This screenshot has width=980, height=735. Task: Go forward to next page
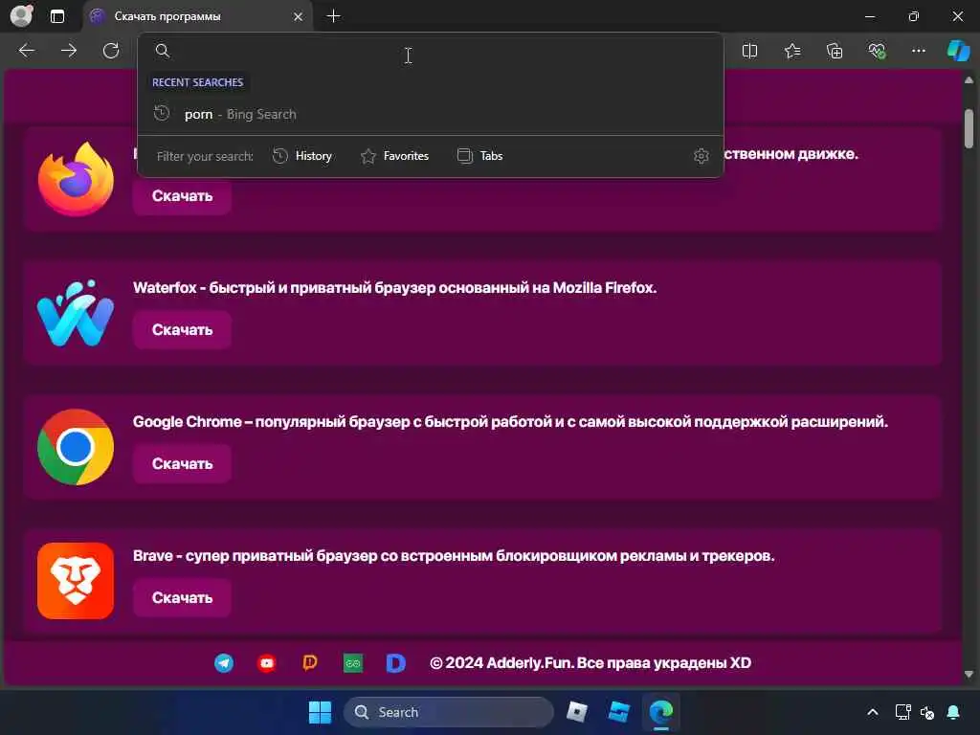[69, 51]
